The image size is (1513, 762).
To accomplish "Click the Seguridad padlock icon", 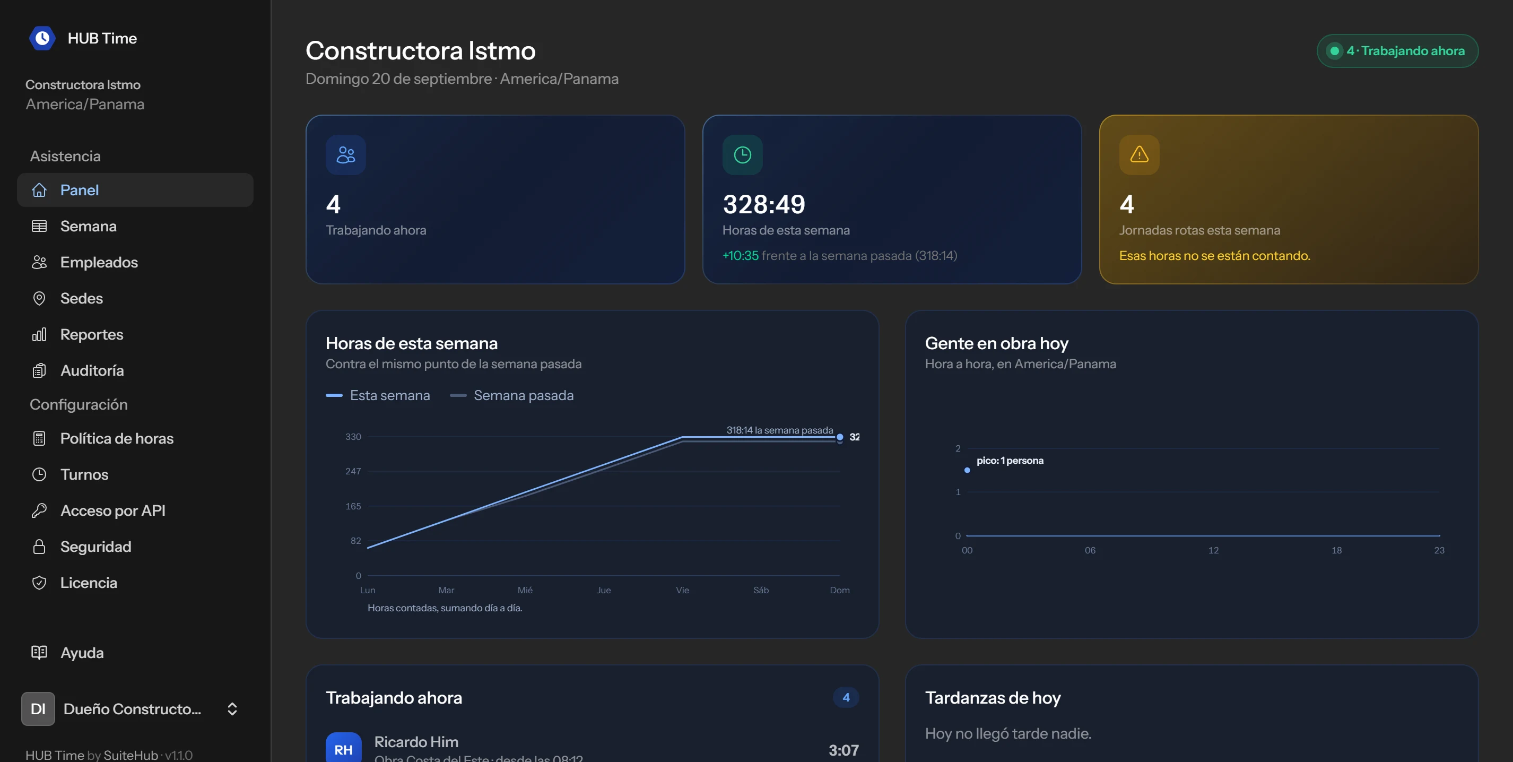I will pyautogui.click(x=39, y=547).
